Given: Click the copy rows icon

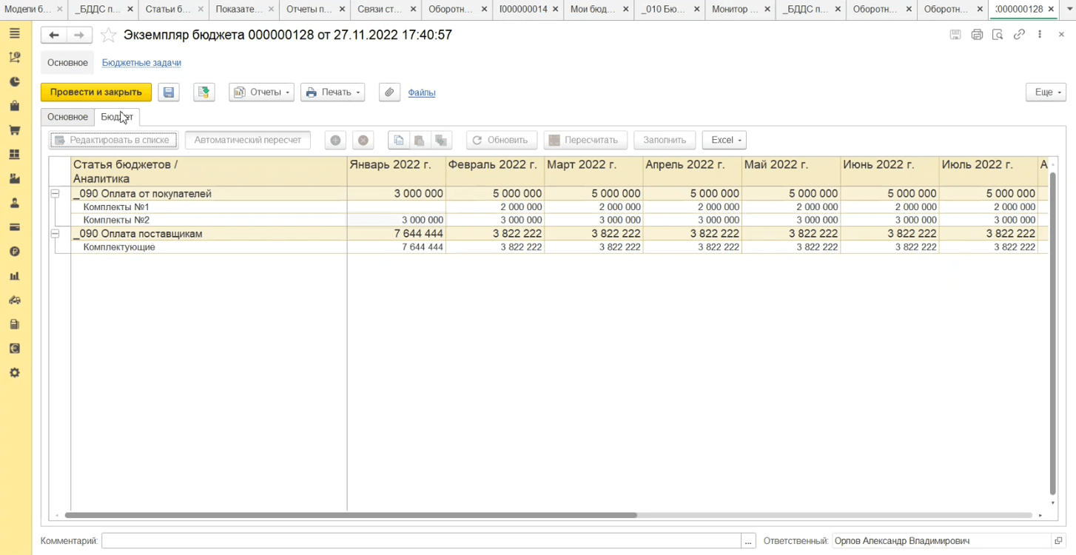Looking at the screenshot, I should pos(399,141).
